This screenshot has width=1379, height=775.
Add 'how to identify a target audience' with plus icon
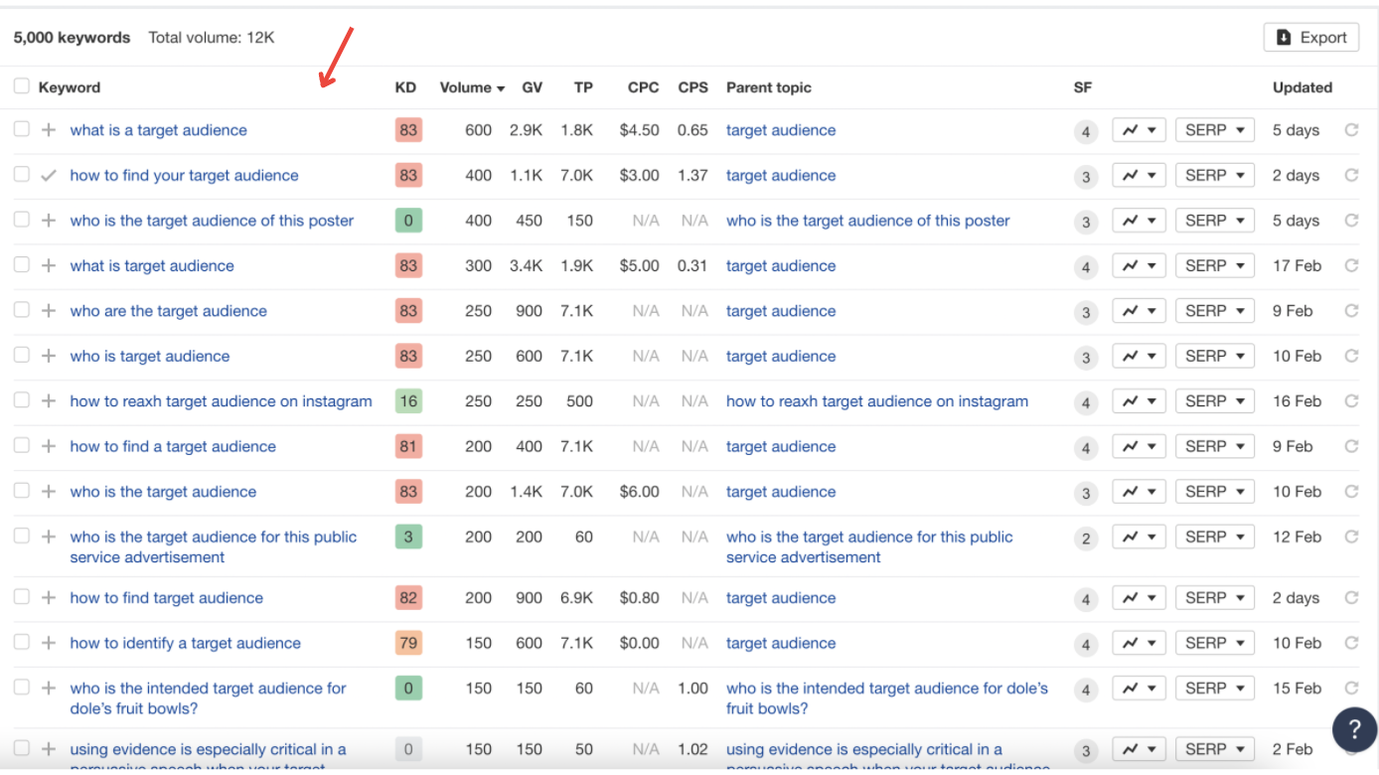(x=49, y=643)
